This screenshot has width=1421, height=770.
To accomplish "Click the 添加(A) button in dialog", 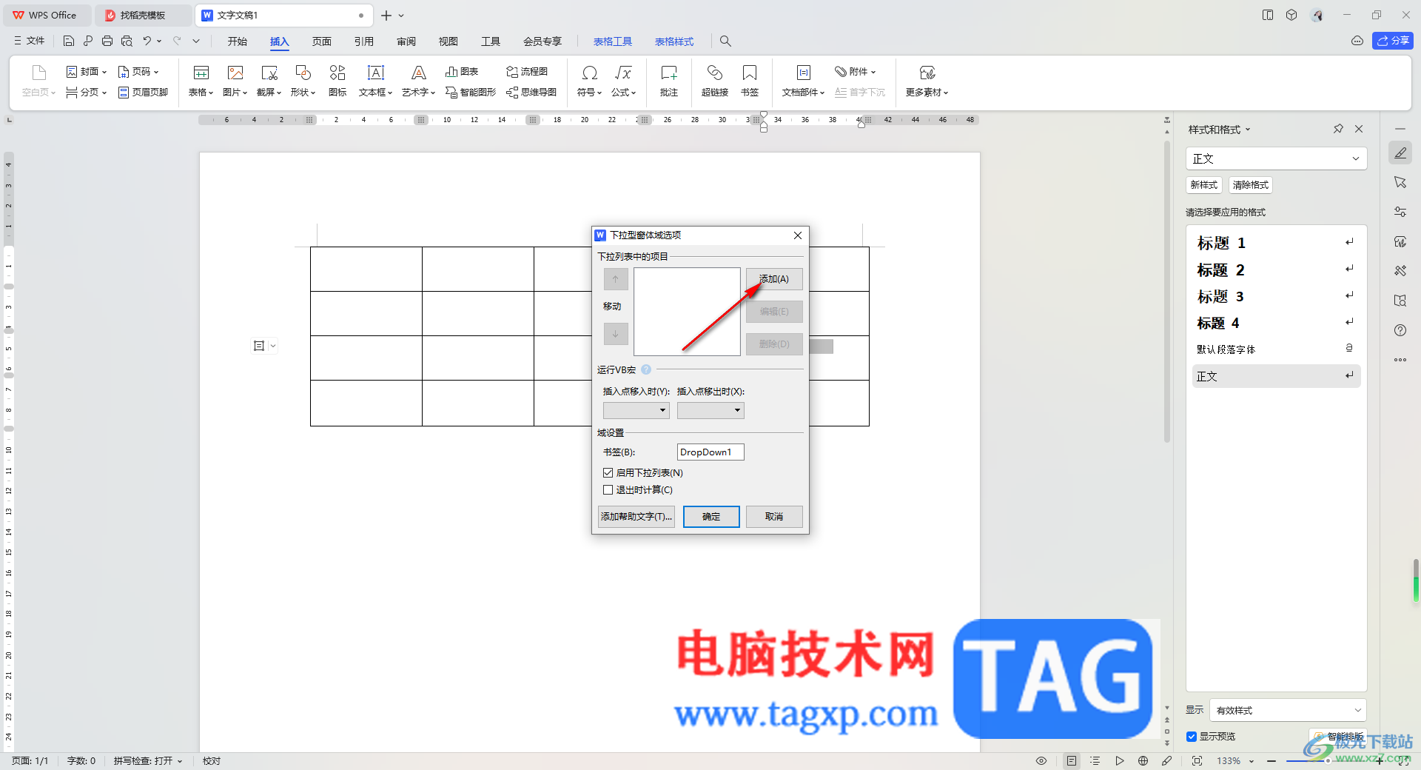I will (x=774, y=279).
